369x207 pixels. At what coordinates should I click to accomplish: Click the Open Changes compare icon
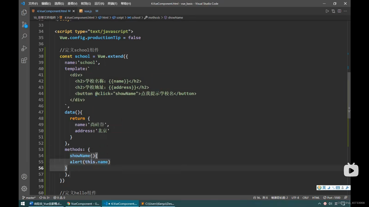(x=333, y=11)
